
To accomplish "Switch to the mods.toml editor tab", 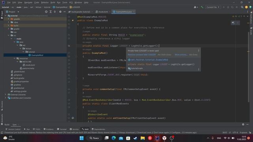I will point(103,12).
